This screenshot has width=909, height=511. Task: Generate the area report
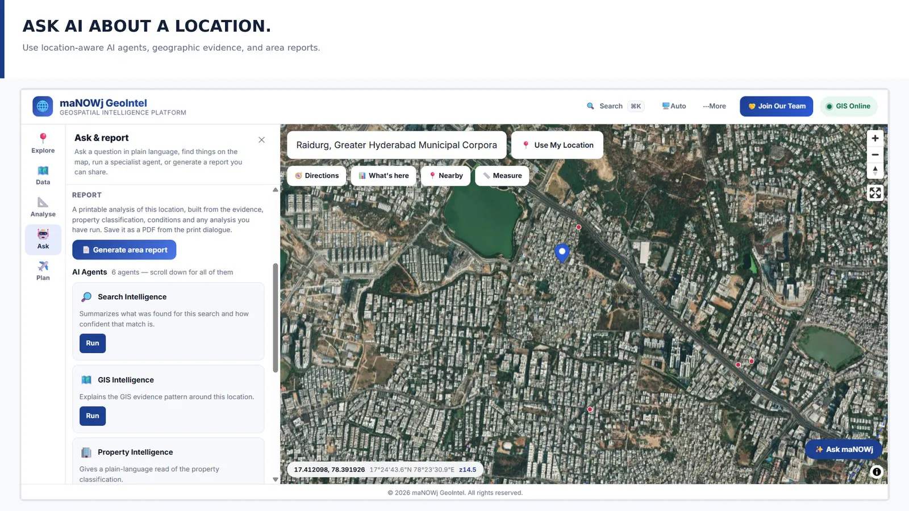tap(124, 250)
